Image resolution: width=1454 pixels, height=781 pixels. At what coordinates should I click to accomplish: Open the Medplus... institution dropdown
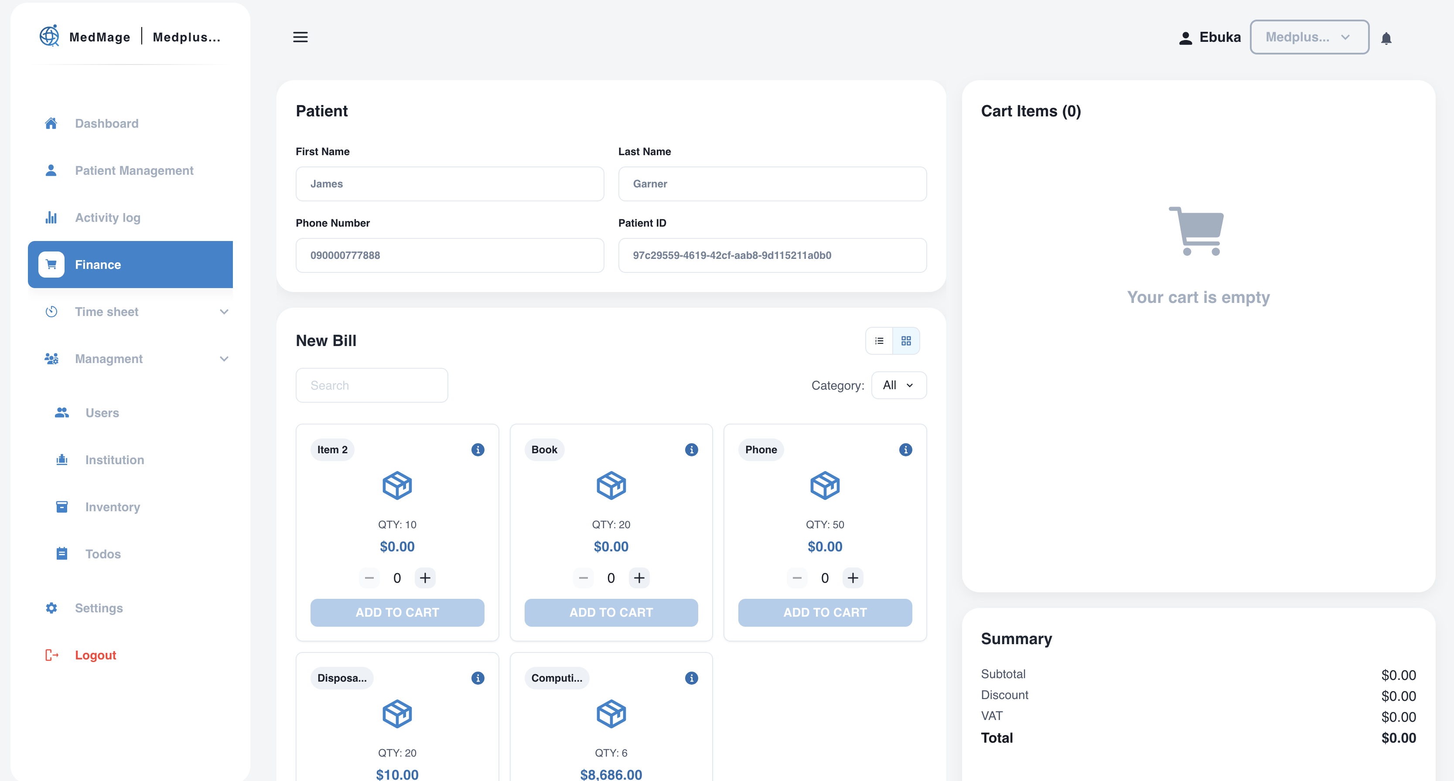click(1309, 37)
